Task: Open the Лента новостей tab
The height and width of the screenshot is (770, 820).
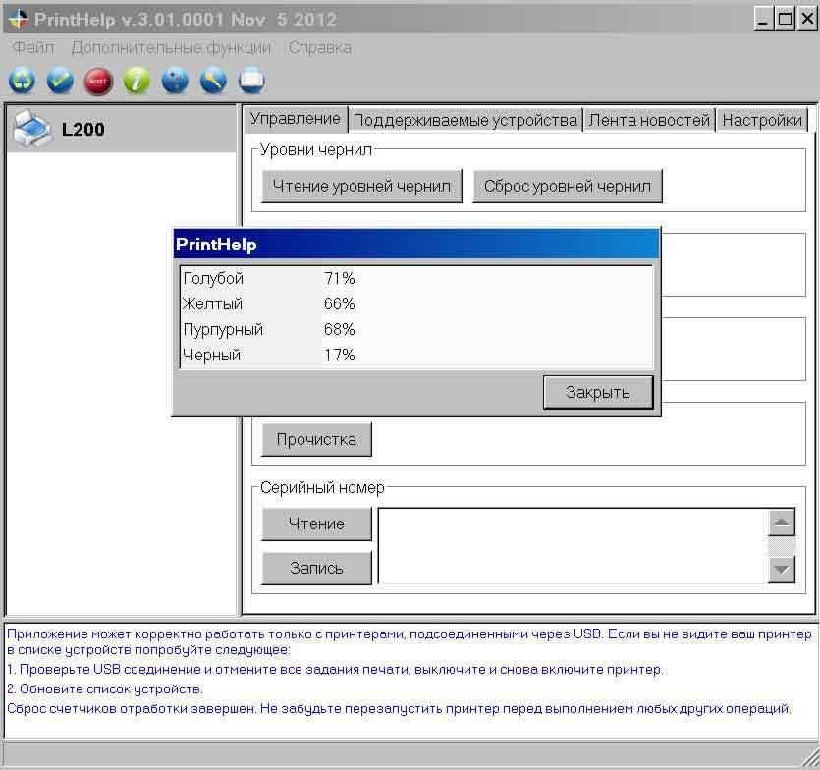Action: click(x=649, y=120)
